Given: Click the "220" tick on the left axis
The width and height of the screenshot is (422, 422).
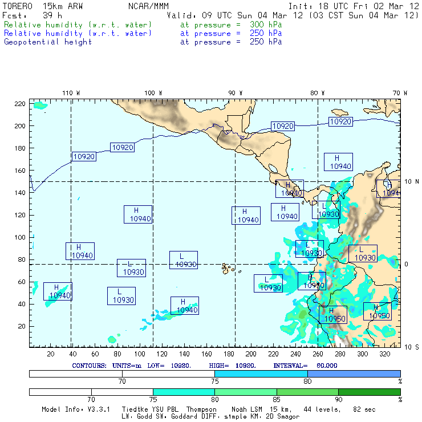Looking at the screenshot, I should (x=20, y=104).
